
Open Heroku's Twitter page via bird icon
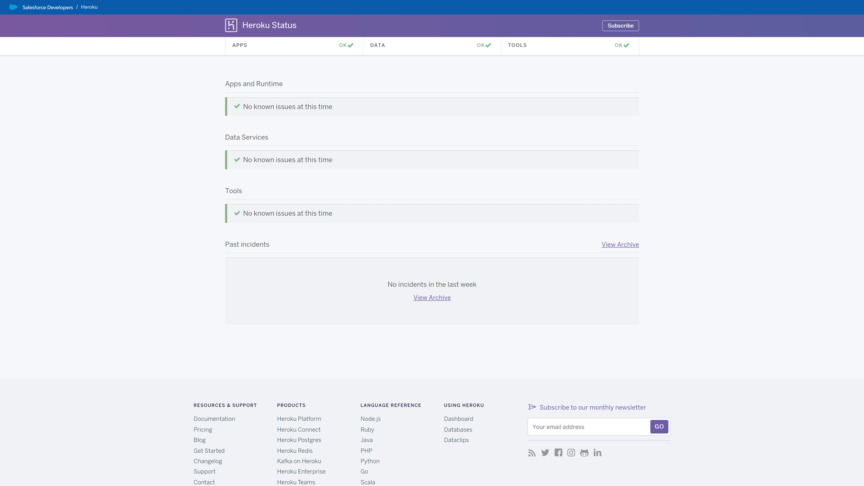[x=545, y=453]
